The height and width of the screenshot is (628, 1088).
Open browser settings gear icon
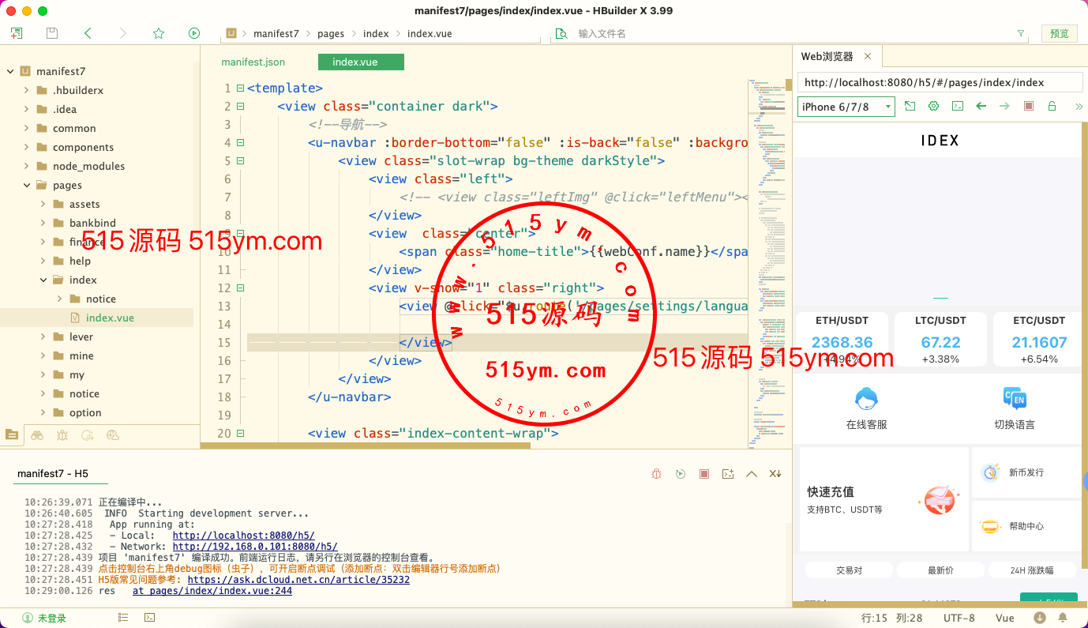point(934,106)
